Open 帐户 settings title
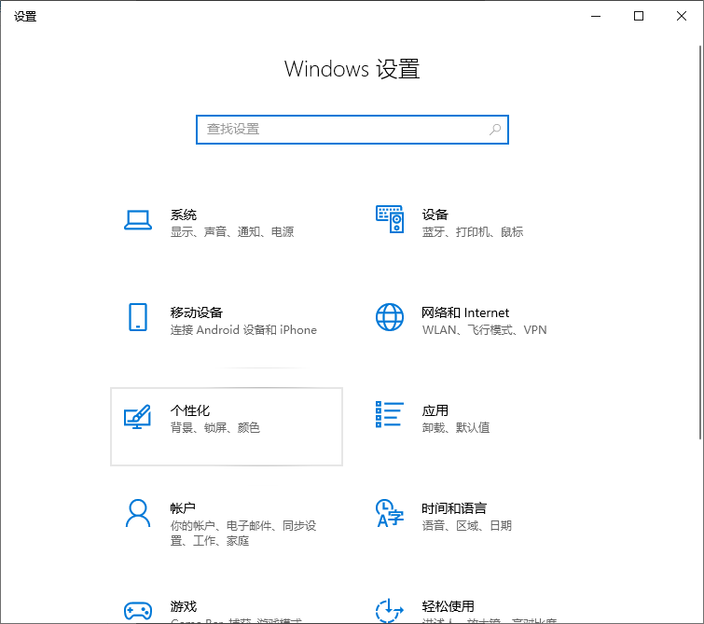 [183, 508]
